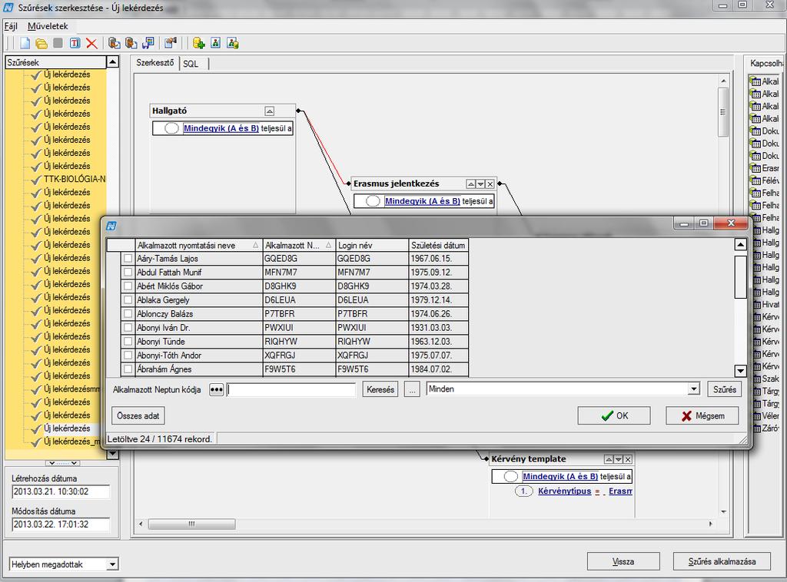The height and width of the screenshot is (582, 787).
Task: Click the popup table vertical scrollbar thumb
Action: [x=740, y=276]
